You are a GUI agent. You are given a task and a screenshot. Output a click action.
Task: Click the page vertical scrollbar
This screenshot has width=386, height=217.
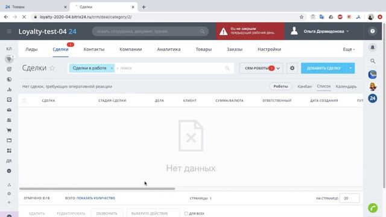click(384, 106)
